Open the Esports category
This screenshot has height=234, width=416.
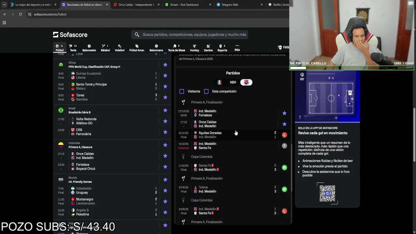pos(222,48)
